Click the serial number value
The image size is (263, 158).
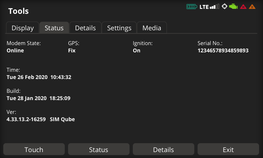[x=223, y=51]
